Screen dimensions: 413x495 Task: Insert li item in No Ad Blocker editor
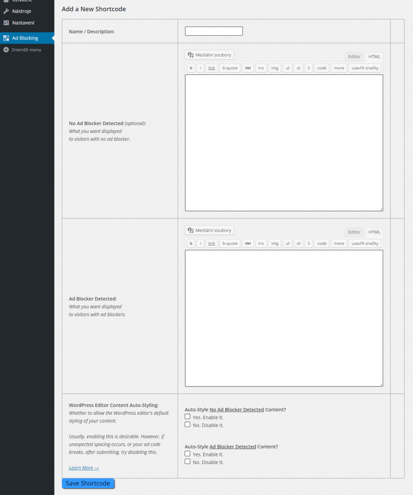tap(309, 68)
